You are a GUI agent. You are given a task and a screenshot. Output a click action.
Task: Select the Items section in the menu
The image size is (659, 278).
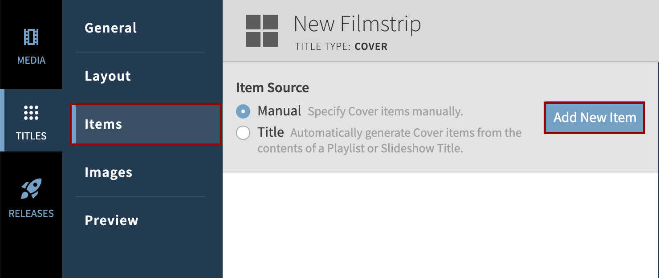[103, 124]
